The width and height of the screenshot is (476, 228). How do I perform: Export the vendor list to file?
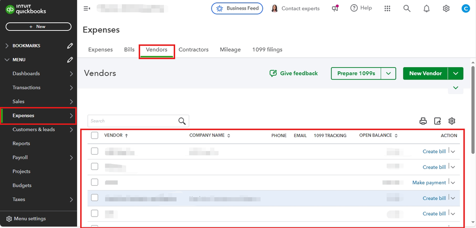point(437,121)
